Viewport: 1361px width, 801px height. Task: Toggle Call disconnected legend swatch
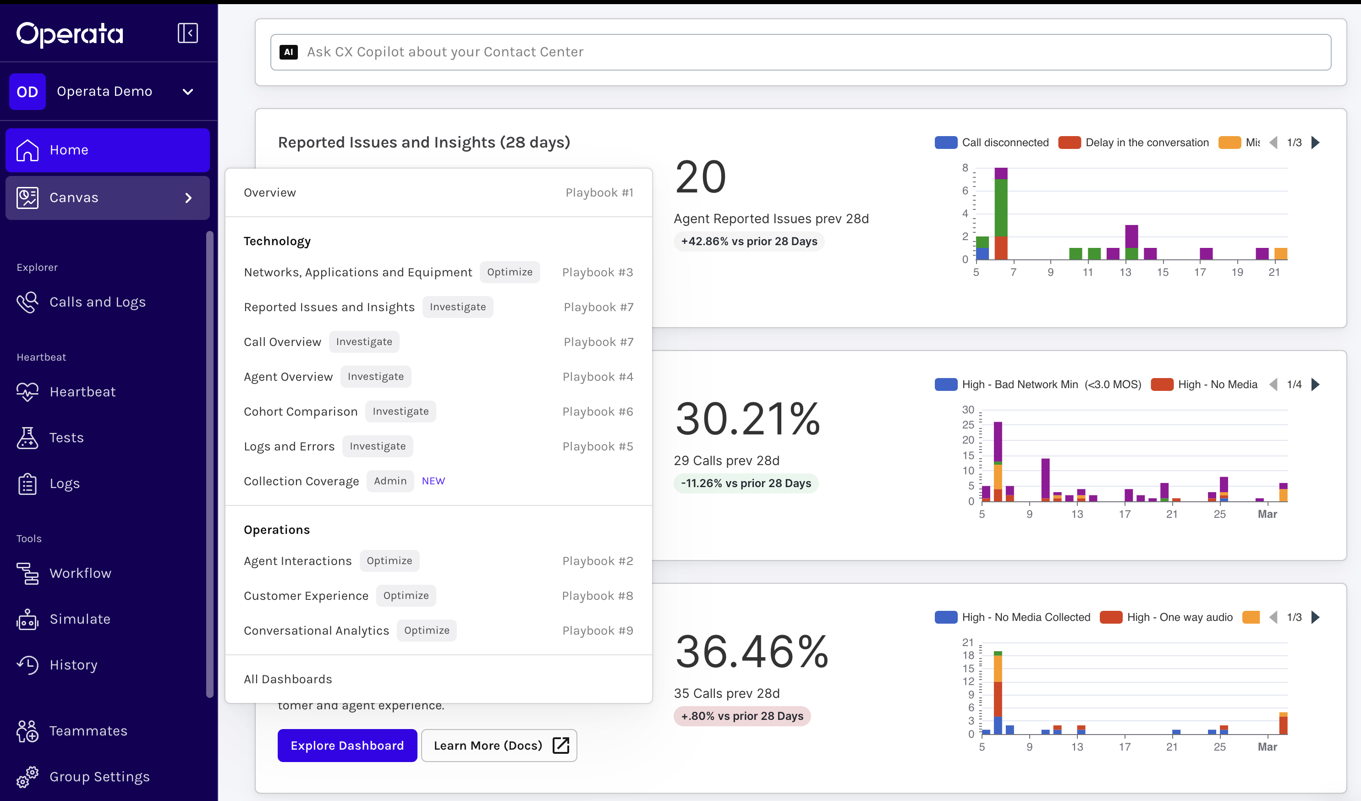pyautogui.click(x=946, y=143)
